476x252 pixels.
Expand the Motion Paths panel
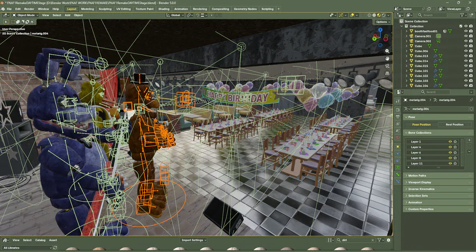click(438, 175)
